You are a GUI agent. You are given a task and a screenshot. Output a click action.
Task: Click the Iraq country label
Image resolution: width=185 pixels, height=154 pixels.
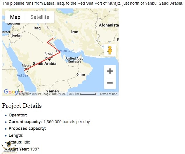click(x=37, y=28)
